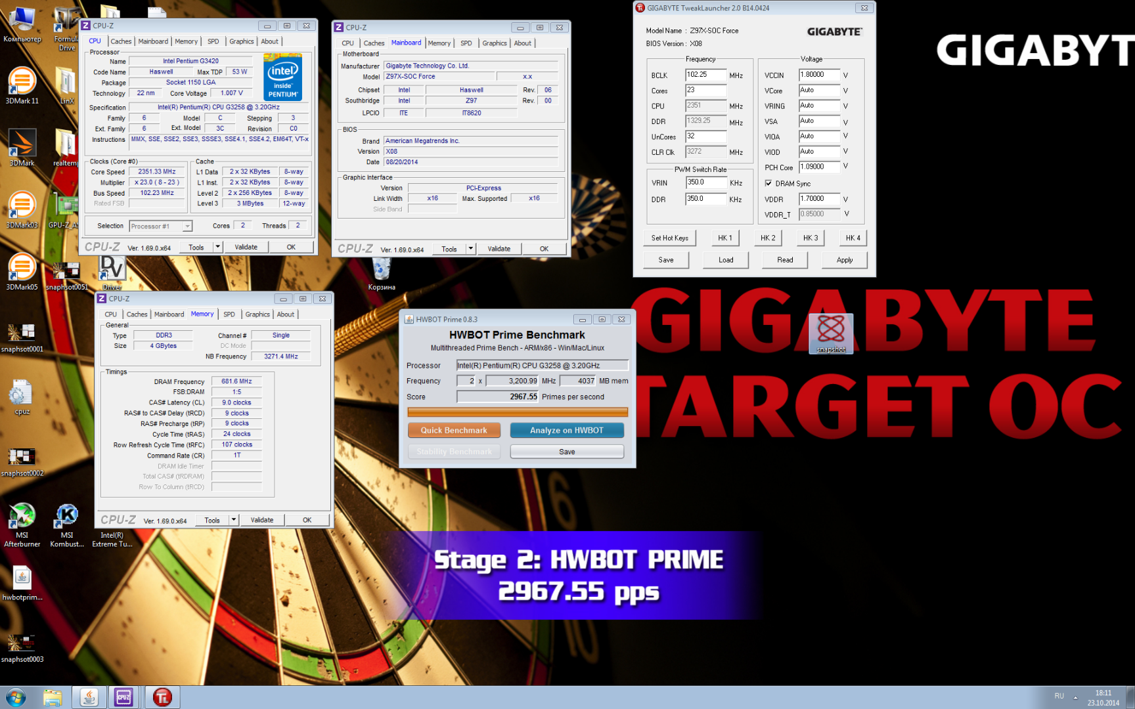Select the snapshot0003 desktop file
This screenshot has height=709, width=1135.
22,648
